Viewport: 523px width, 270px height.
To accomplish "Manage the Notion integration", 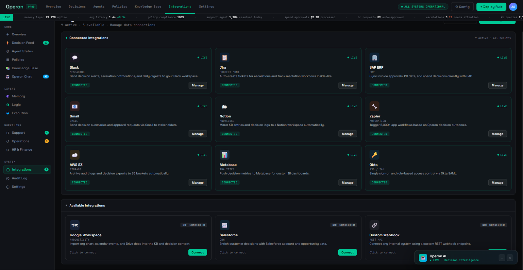I will (347, 134).
